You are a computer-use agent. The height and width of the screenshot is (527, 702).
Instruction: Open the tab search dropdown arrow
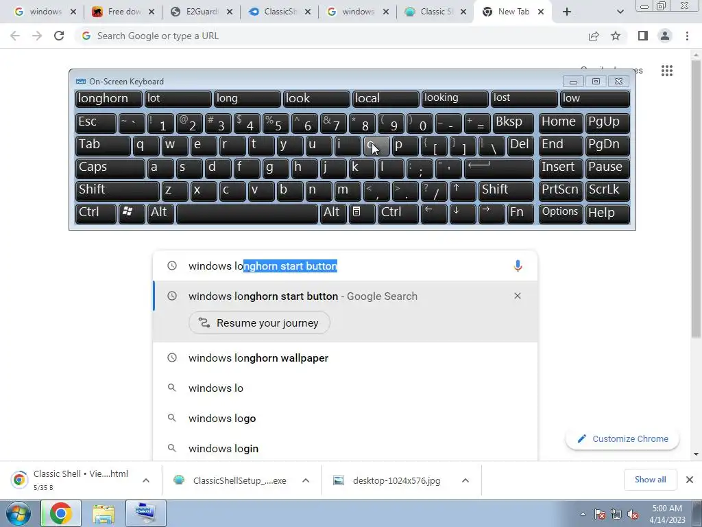pyautogui.click(x=620, y=12)
